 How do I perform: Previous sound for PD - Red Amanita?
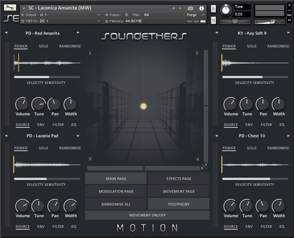6,32
